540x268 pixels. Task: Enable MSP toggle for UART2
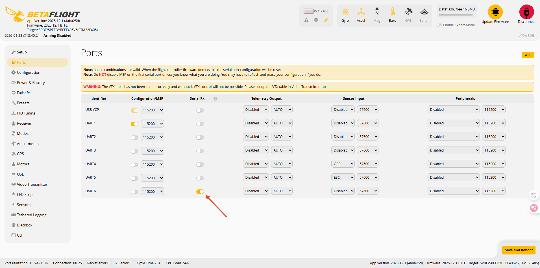click(134, 137)
